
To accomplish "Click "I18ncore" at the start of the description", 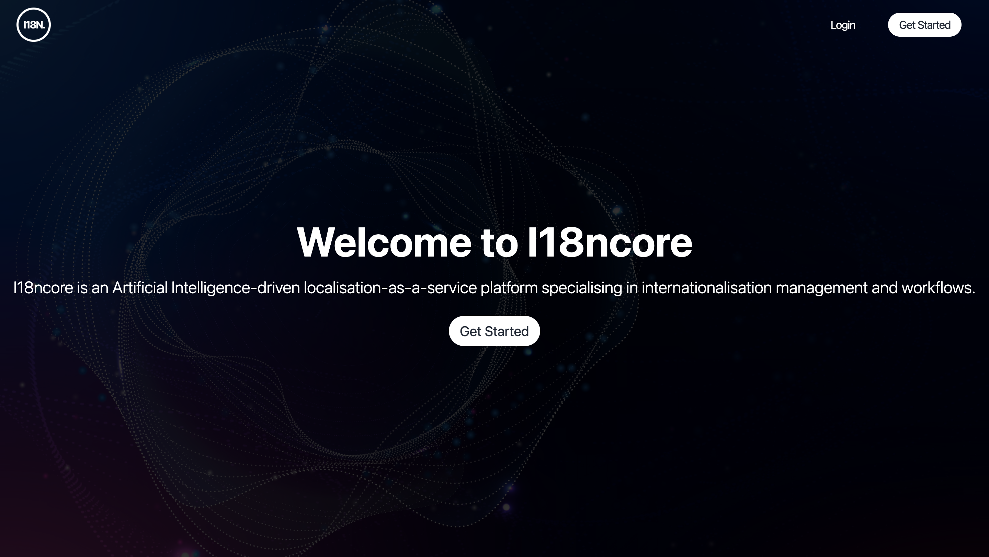I will [x=43, y=288].
